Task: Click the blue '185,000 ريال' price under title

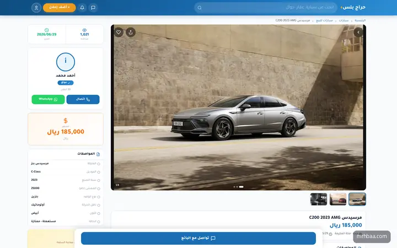Action: (346, 225)
